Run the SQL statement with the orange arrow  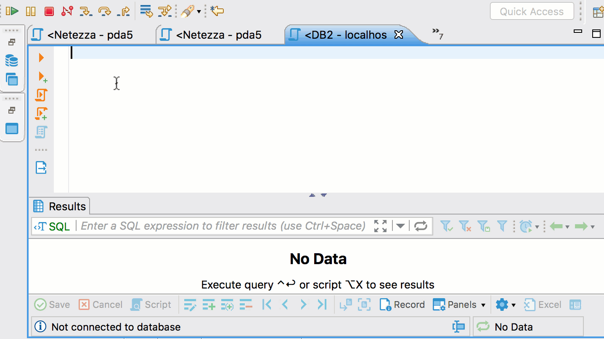(x=41, y=57)
